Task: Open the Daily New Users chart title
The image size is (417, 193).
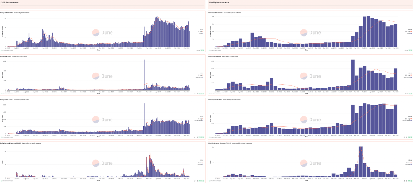Action: click(6, 56)
